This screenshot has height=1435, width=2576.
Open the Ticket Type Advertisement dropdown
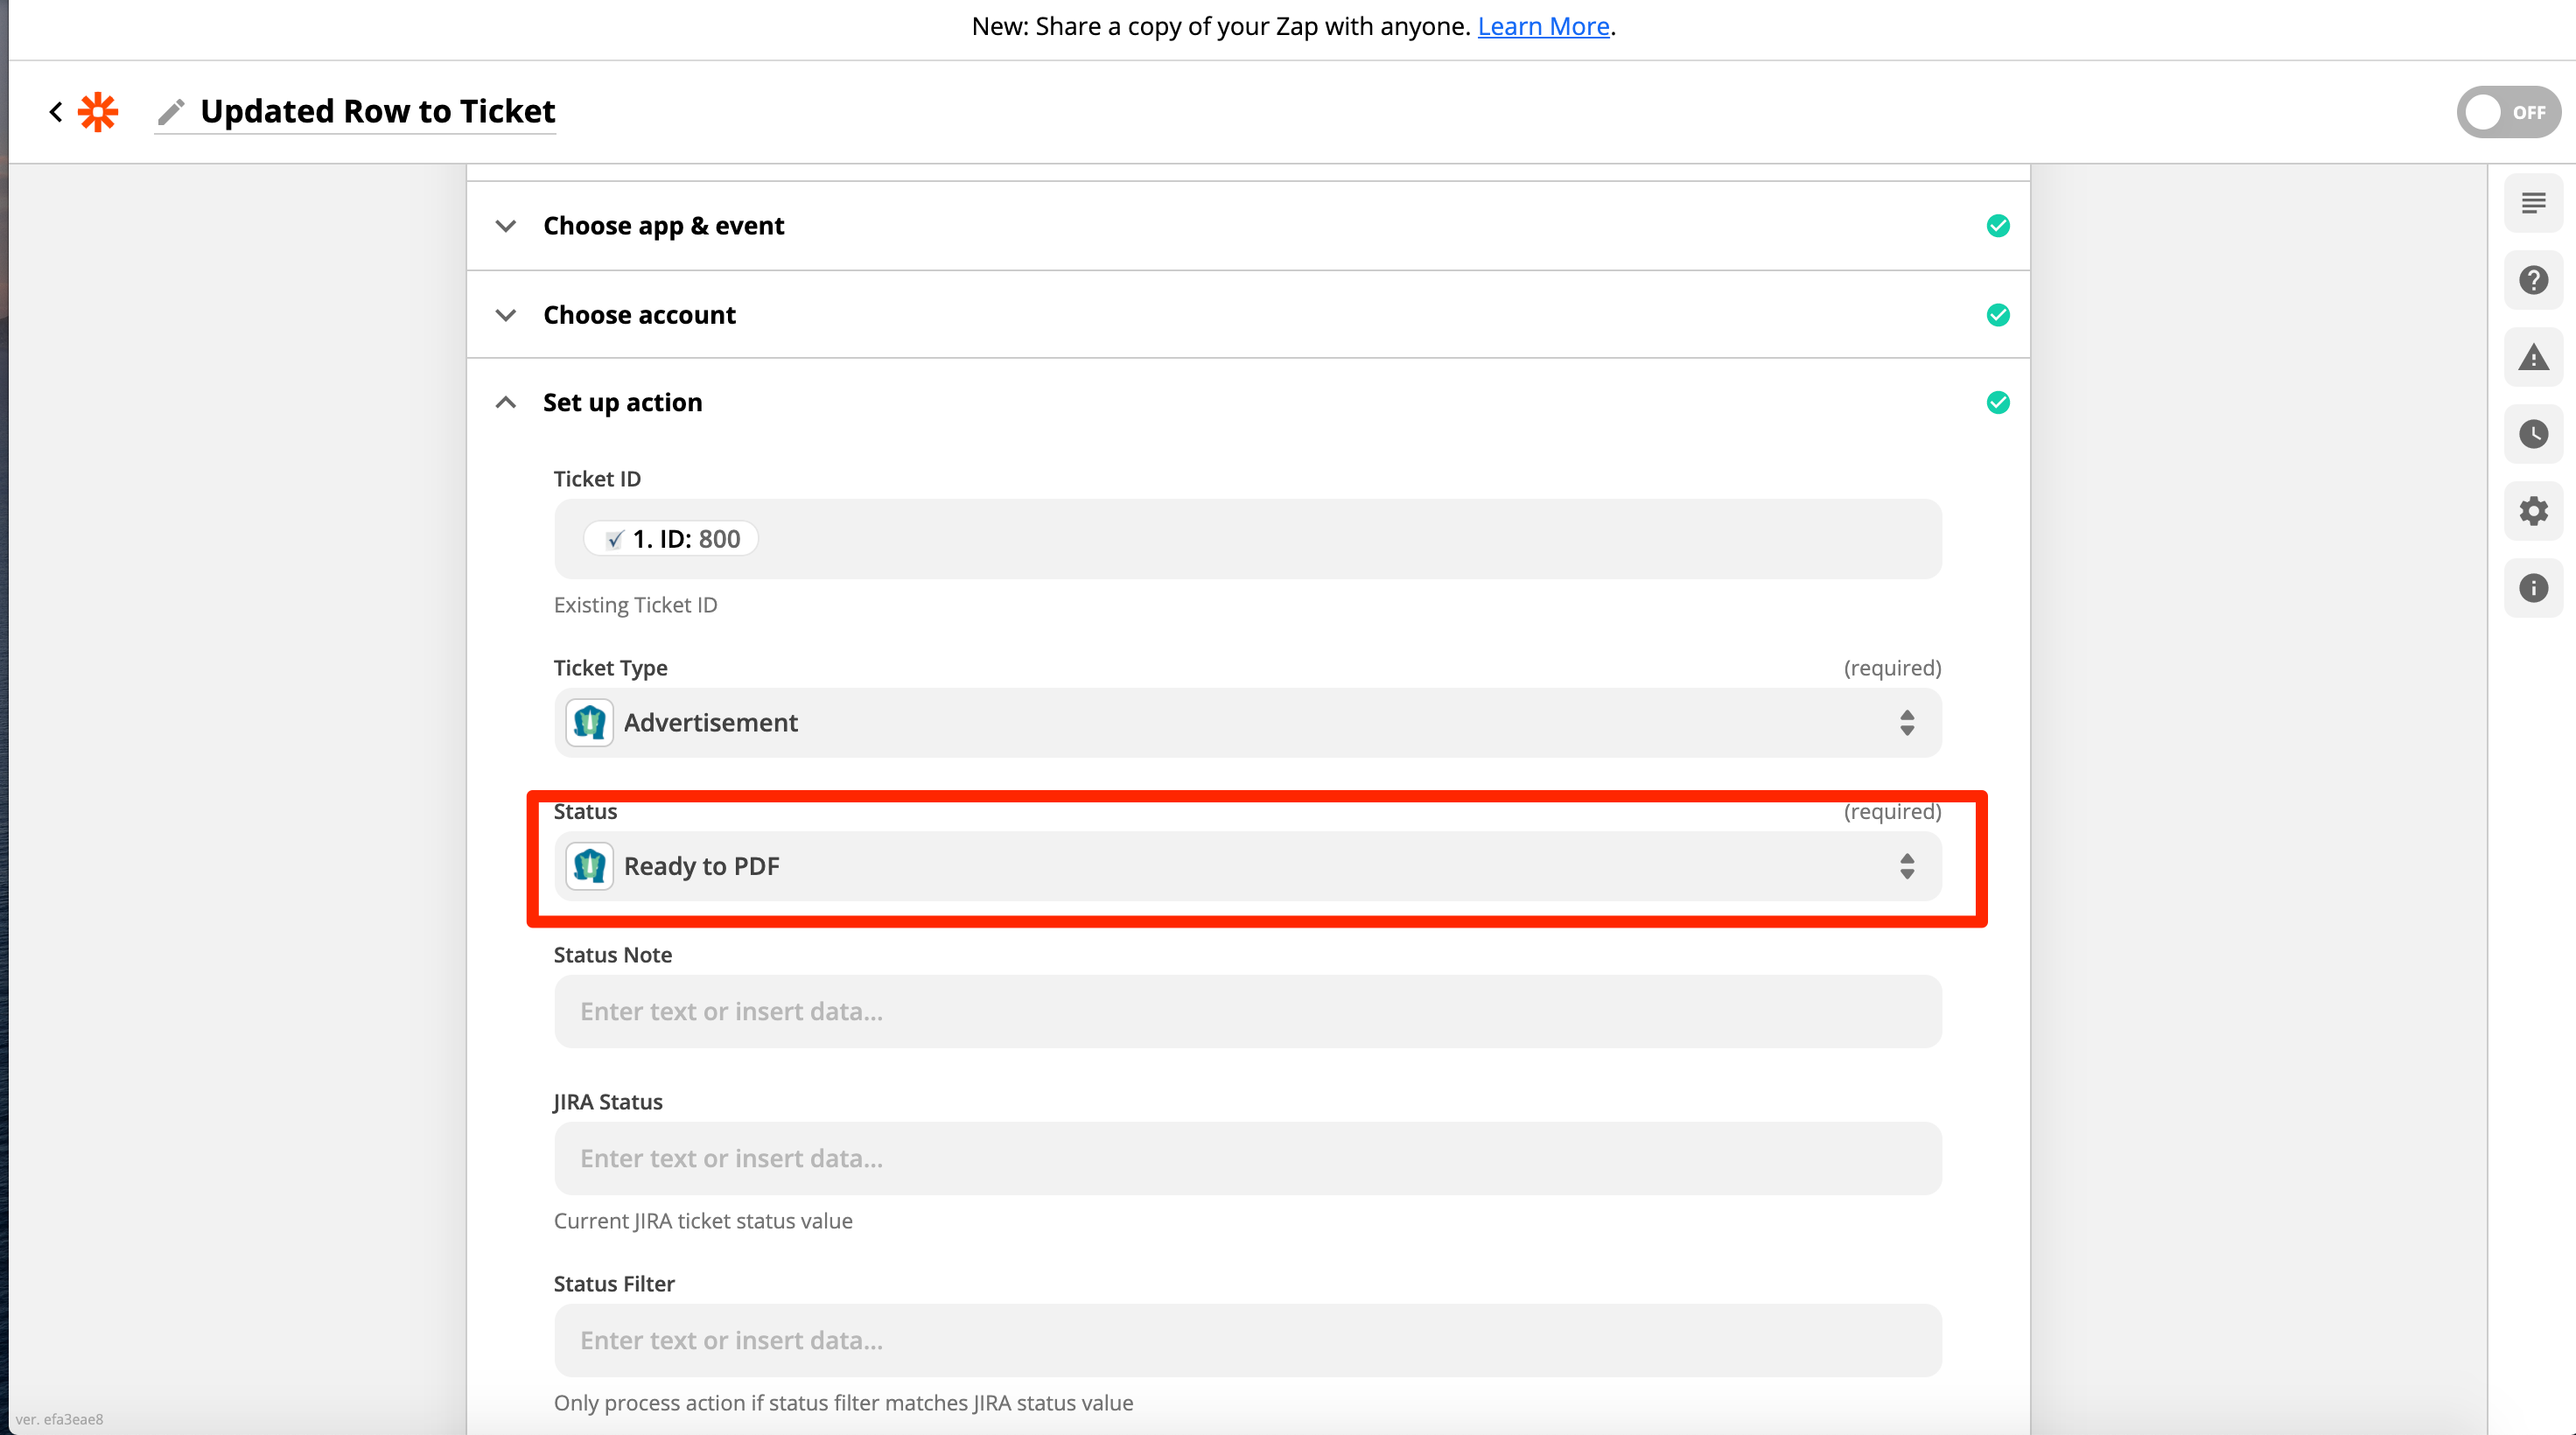pos(1247,722)
